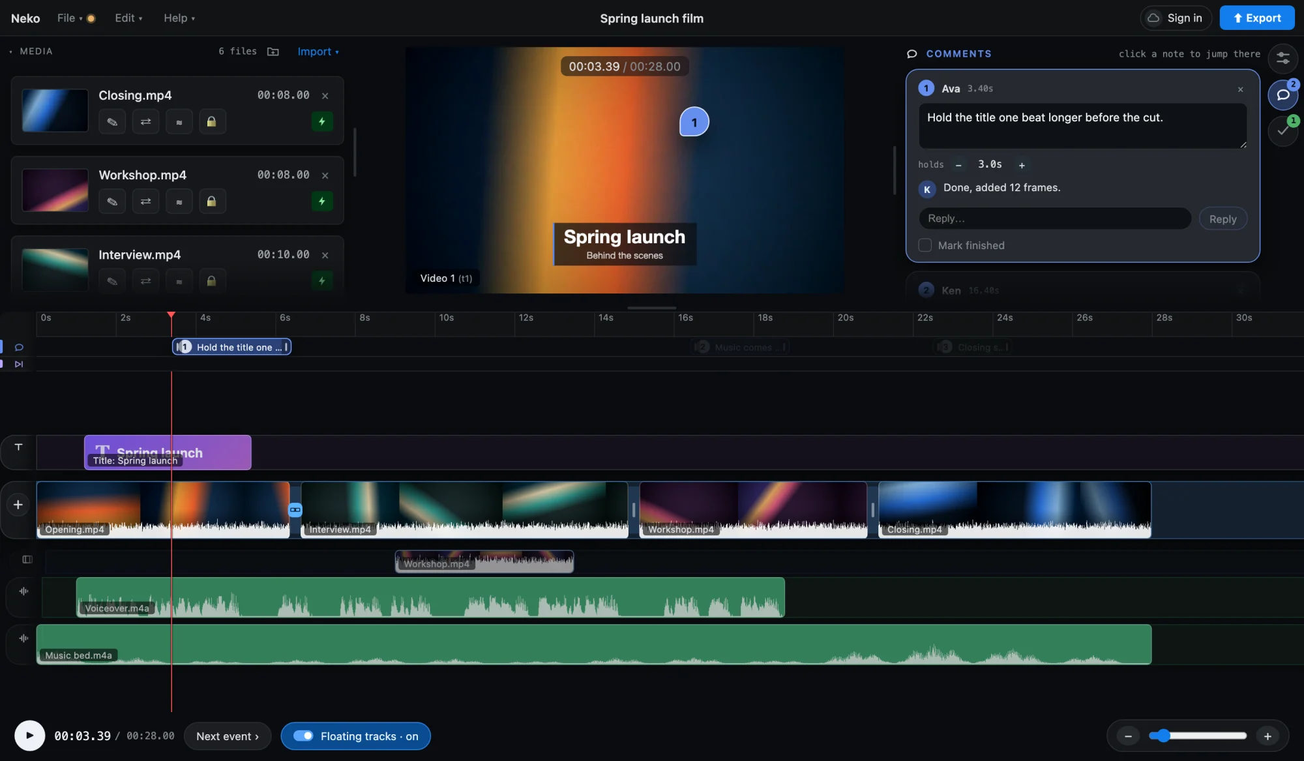Click the comment text box from Ava
This screenshot has width=1304, height=761.
point(1082,127)
